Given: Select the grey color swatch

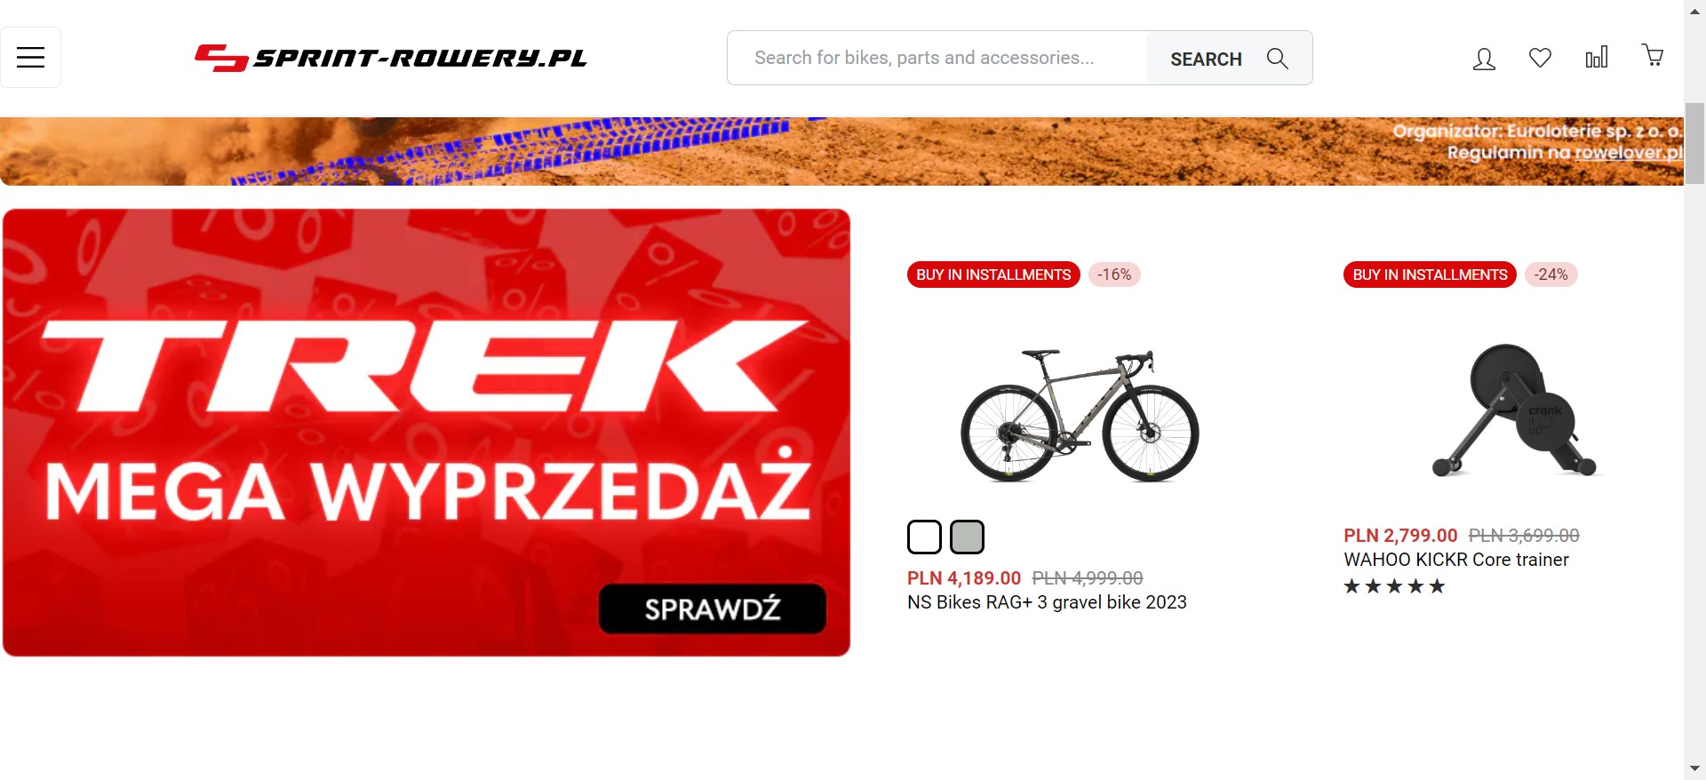Looking at the screenshot, I should pos(967,537).
